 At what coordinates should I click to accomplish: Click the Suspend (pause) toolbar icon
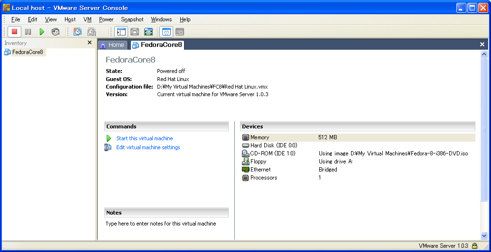[28, 32]
